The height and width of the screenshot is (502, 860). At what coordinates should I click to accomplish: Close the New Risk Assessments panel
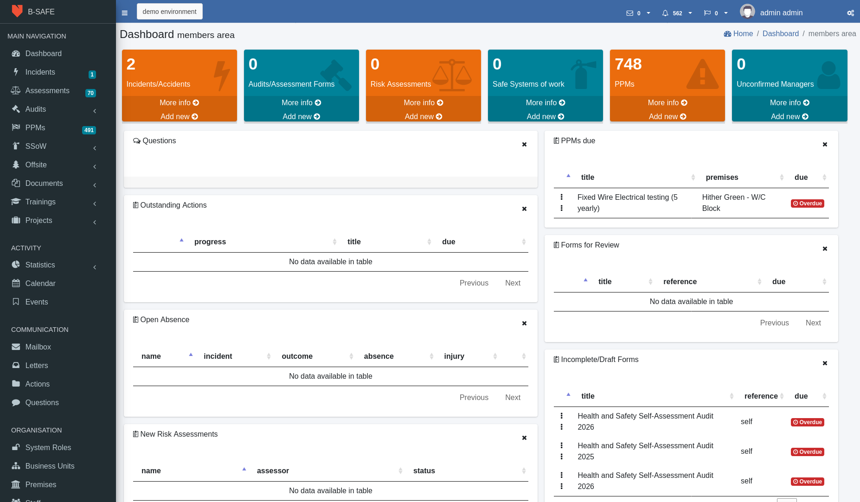pos(524,438)
